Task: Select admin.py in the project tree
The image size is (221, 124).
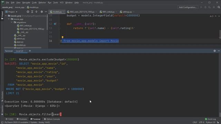Action: [19, 39]
